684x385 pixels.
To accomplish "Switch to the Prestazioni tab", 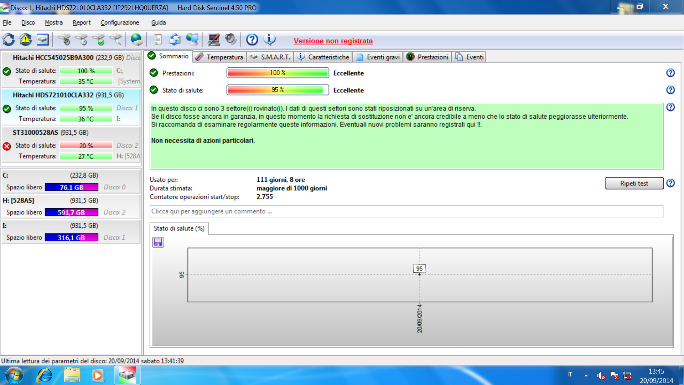I will pos(427,57).
